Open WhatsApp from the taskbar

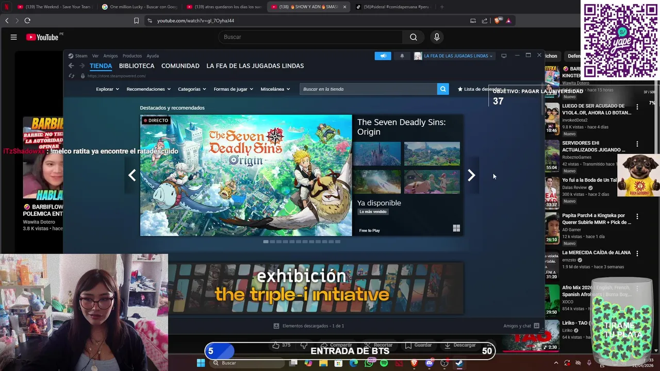[x=369, y=363]
